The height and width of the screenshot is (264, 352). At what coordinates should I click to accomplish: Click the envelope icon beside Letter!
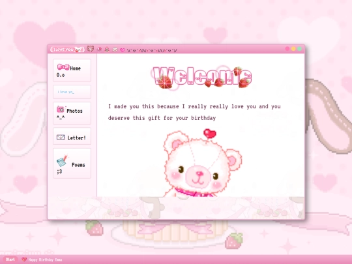pyautogui.click(x=61, y=137)
